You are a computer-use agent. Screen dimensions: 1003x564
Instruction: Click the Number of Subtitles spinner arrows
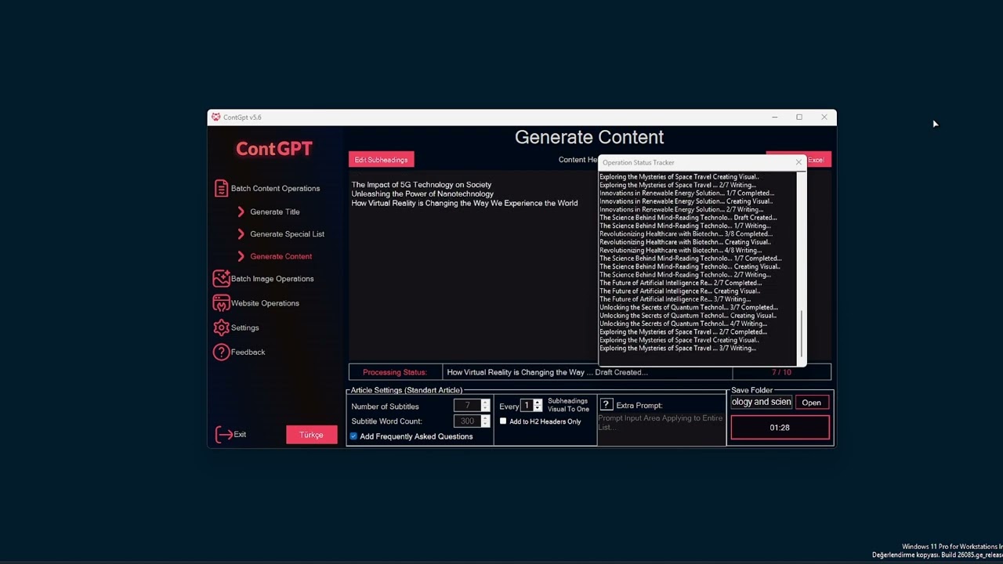(x=485, y=406)
